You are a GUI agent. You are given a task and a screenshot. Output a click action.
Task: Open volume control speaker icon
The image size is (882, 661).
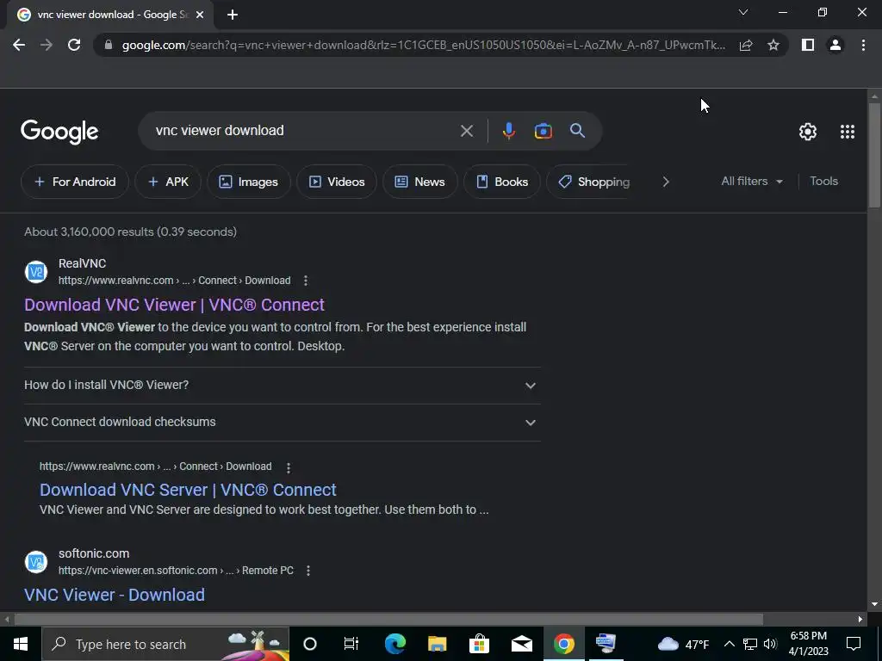click(x=771, y=644)
